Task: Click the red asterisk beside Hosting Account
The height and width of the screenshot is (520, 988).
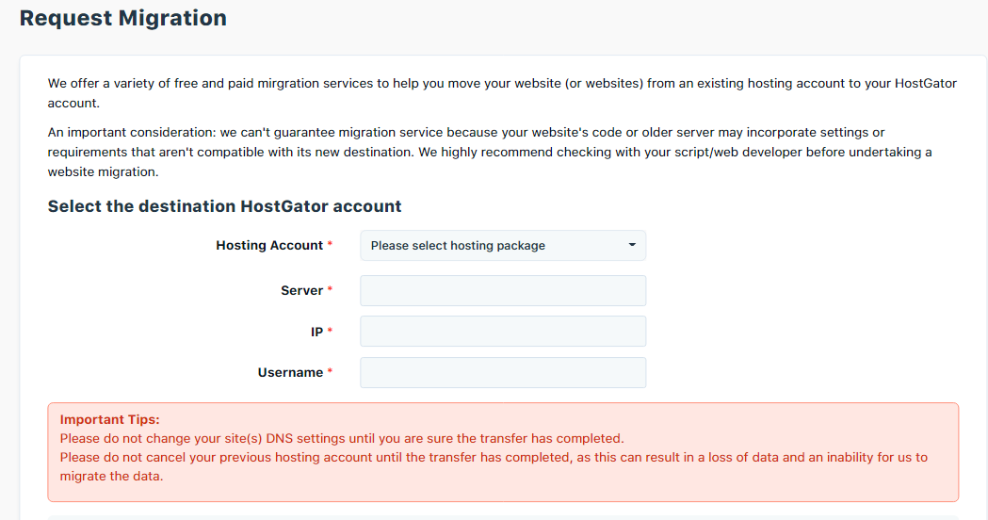Action: click(330, 244)
